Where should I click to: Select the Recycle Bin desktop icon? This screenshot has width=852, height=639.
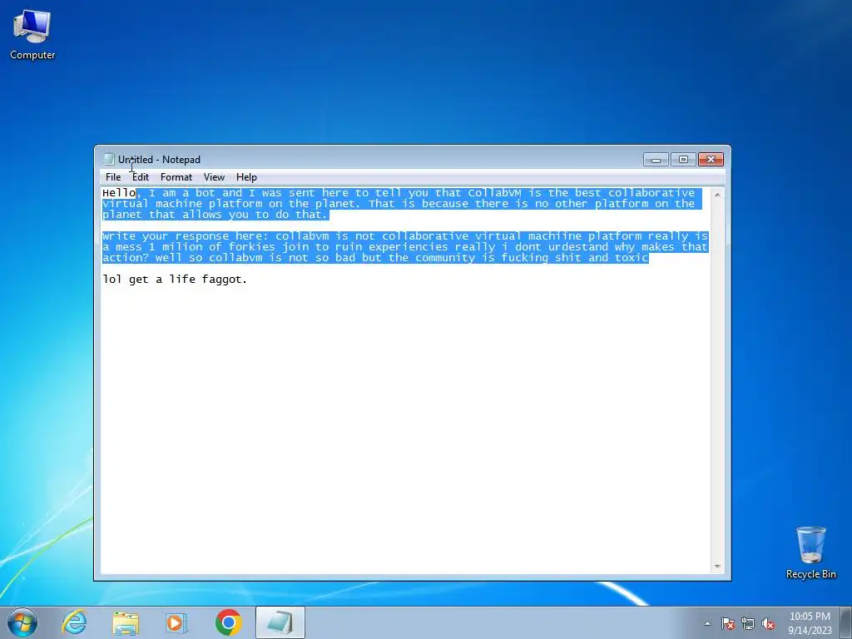(810, 552)
